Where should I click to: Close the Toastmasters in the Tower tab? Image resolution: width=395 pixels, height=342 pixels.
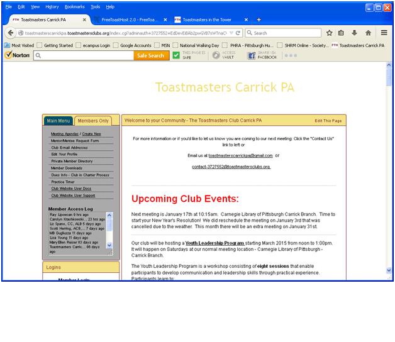(x=246, y=19)
